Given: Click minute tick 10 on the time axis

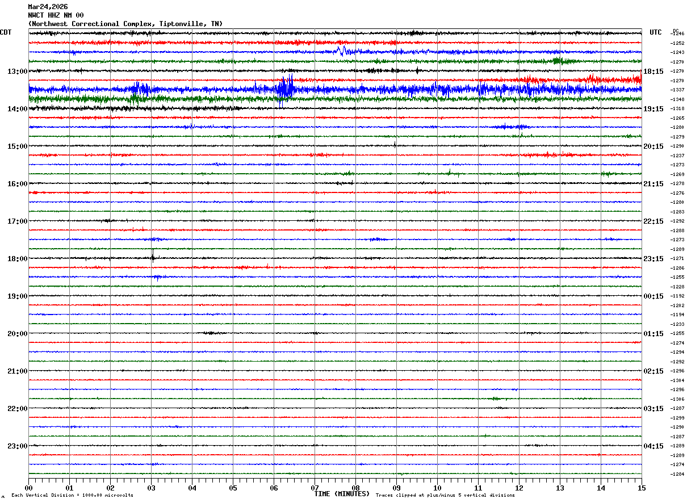Looking at the screenshot, I should point(437,488).
